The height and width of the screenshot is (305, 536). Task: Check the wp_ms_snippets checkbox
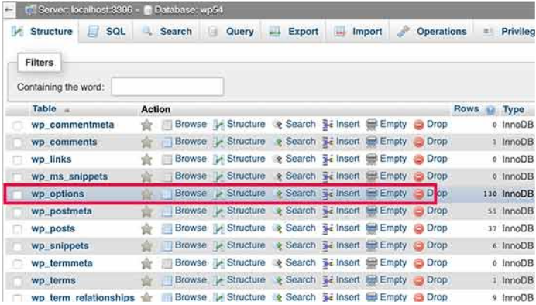coord(17,177)
